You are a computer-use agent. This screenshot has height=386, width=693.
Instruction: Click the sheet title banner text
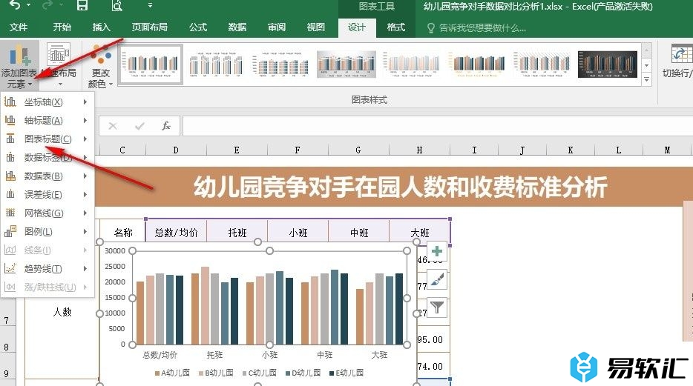pyautogui.click(x=400, y=187)
